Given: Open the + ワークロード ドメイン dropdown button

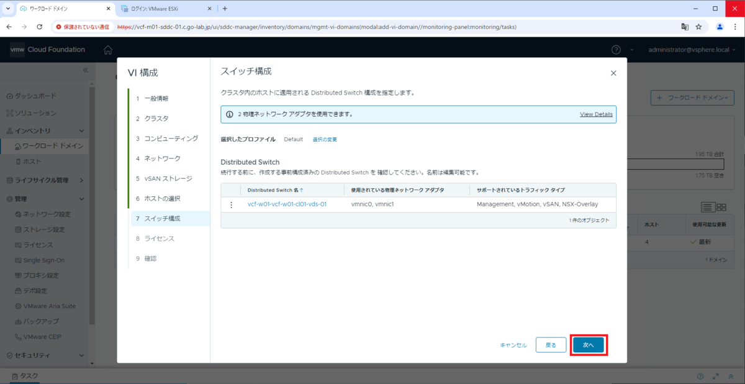Looking at the screenshot, I should click(x=692, y=98).
